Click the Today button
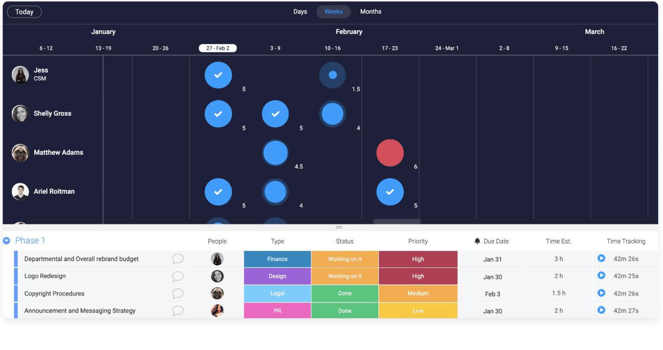The image size is (663, 350). [24, 12]
